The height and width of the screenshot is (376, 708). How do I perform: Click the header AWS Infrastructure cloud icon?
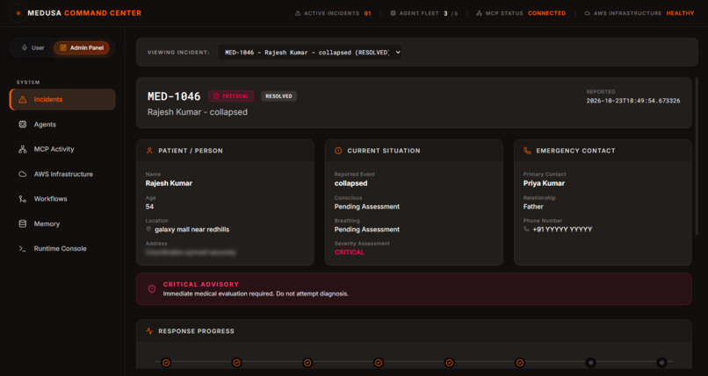[x=588, y=13]
